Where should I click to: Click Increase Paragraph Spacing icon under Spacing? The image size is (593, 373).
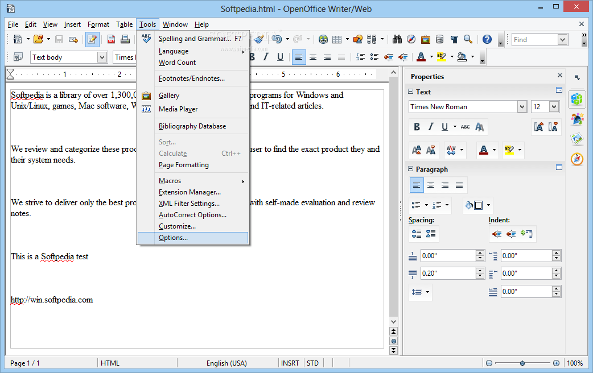click(x=417, y=234)
